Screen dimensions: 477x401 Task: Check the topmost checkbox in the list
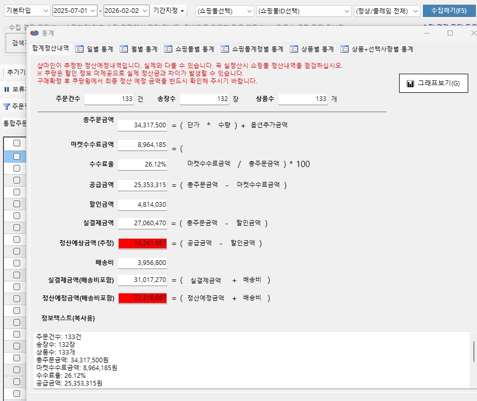click(x=17, y=143)
